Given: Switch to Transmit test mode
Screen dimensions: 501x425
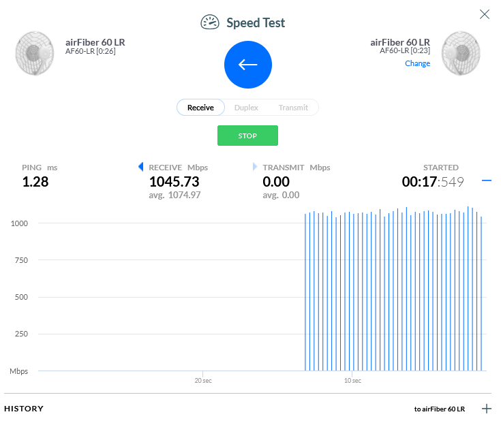Looking at the screenshot, I should tap(293, 108).
